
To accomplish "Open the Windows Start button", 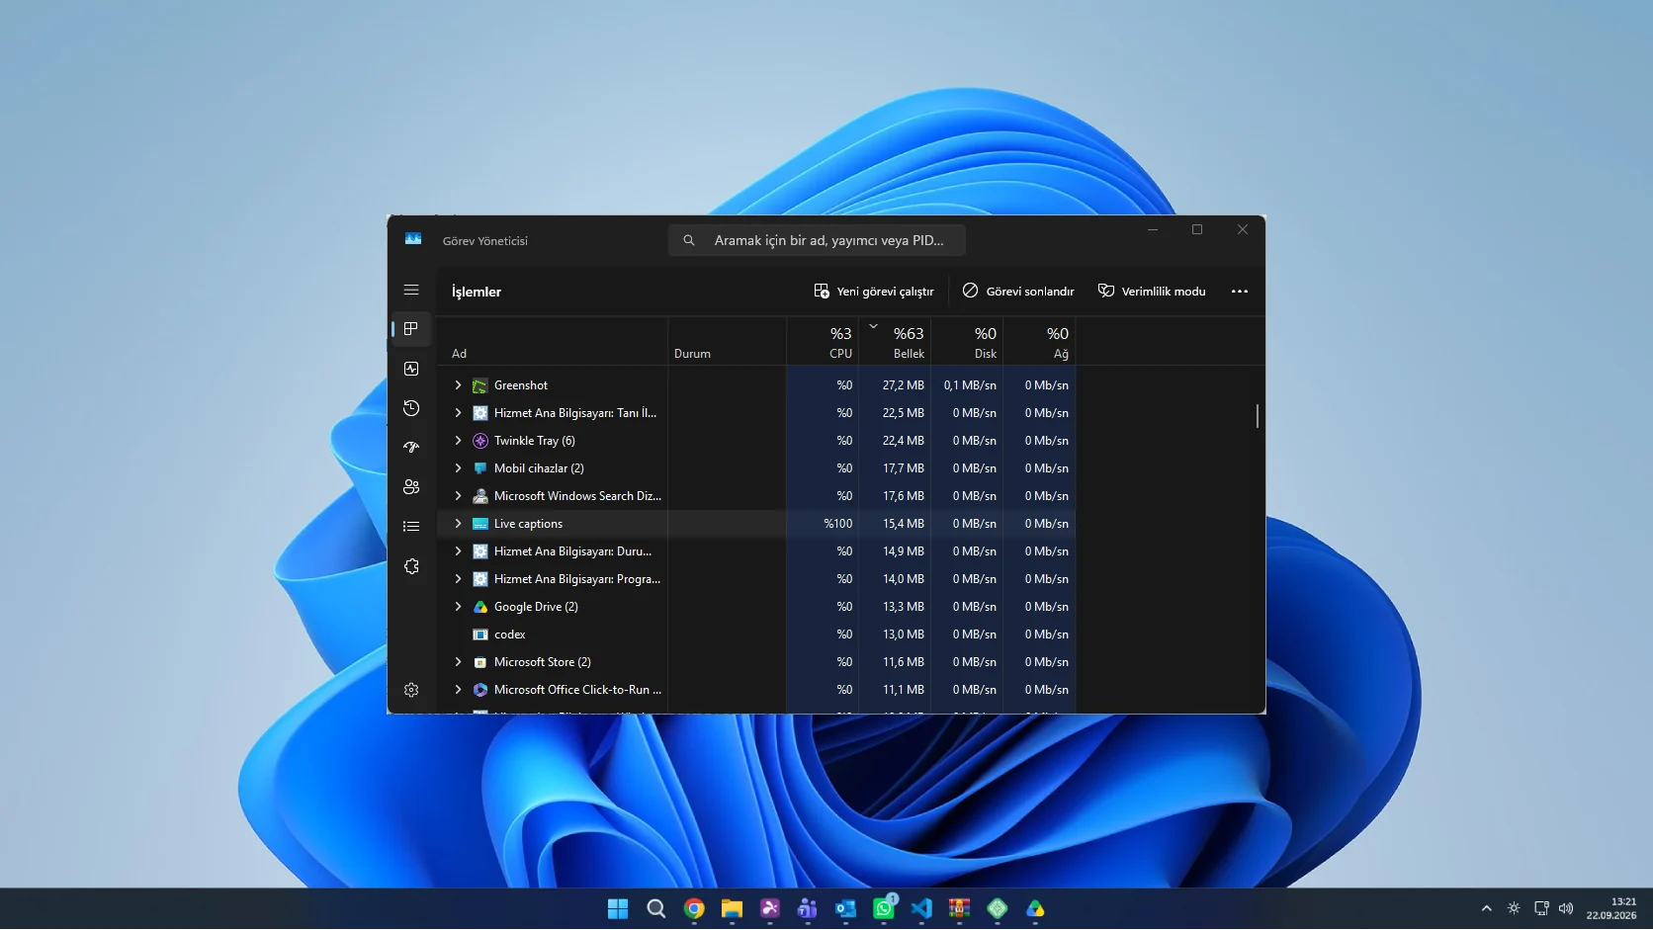I will coord(618,909).
